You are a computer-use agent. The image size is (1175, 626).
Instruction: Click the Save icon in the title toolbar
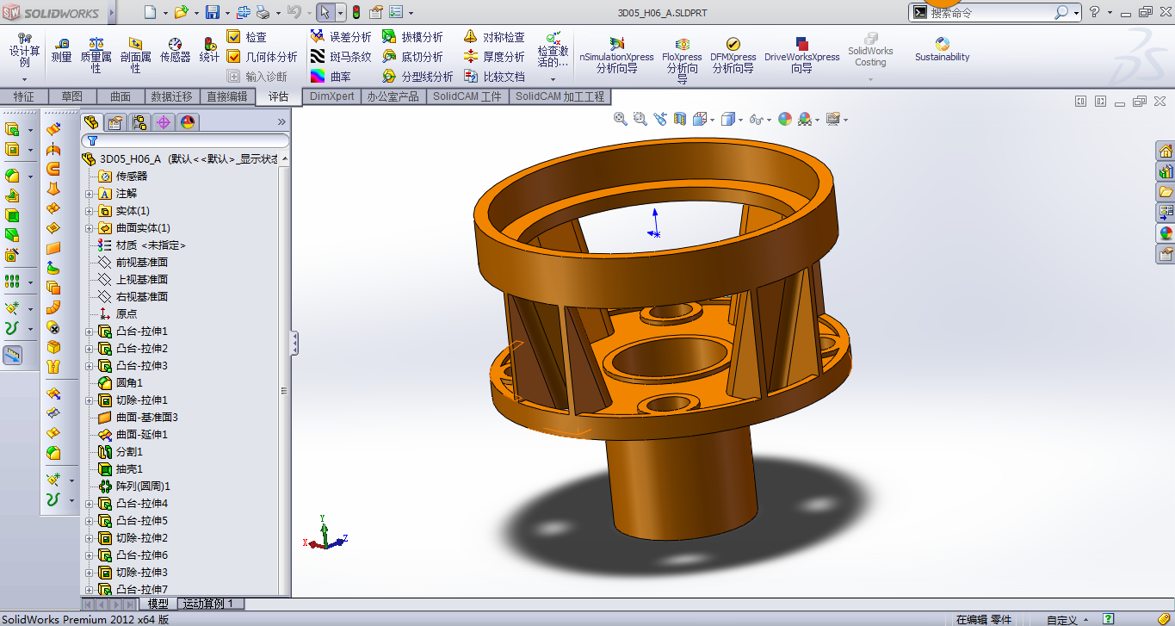point(213,12)
